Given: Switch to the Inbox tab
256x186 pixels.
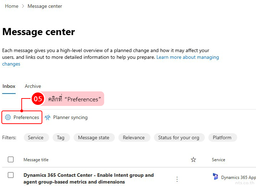Looking at the screenshot, I should pyautogui.click(x=9, y=86).
